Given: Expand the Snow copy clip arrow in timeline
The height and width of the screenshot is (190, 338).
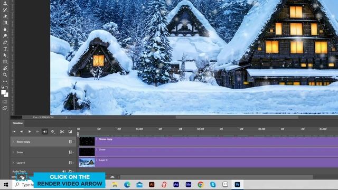Looking at the screenshot, I should (97, 139).
